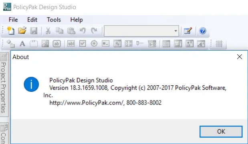Select the tab-order shapes tool icon
Screen dimensions: 248x144
pyautogui.click(x=10, y=43)
